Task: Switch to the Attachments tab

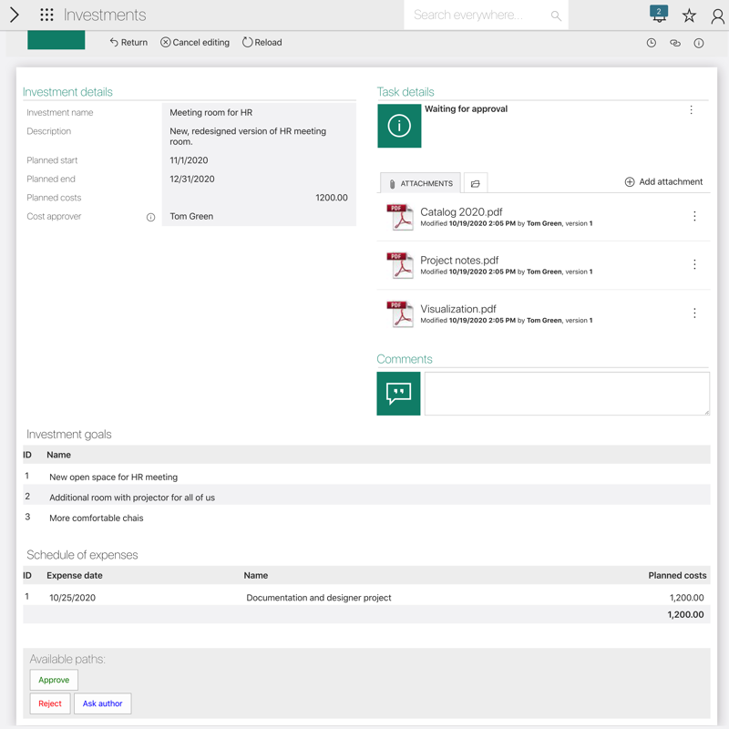Action: [420, 183]
